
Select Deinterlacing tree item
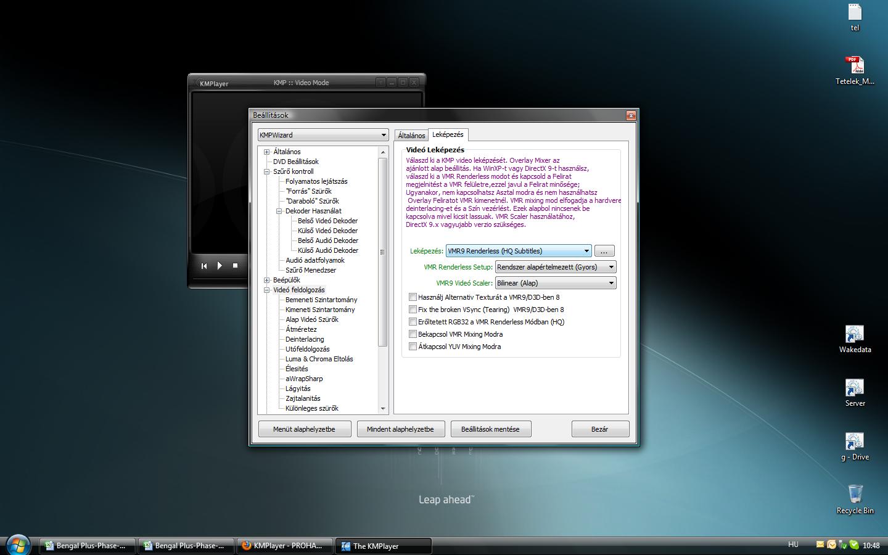pos(305,339)
